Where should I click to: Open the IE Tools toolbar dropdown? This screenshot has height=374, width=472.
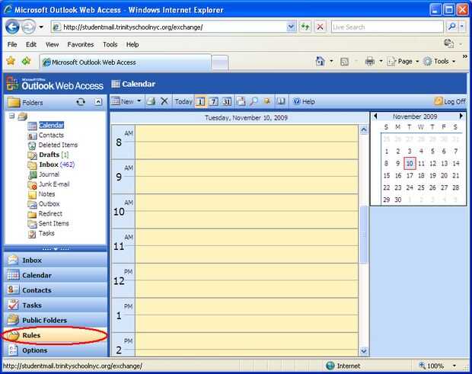439,62
